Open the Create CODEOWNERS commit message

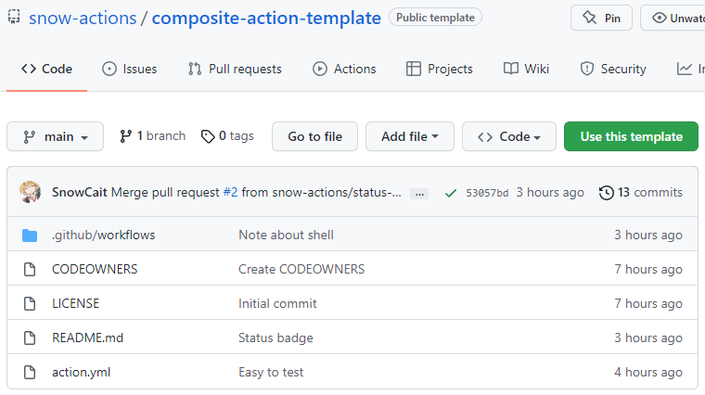tap(301, 269)
